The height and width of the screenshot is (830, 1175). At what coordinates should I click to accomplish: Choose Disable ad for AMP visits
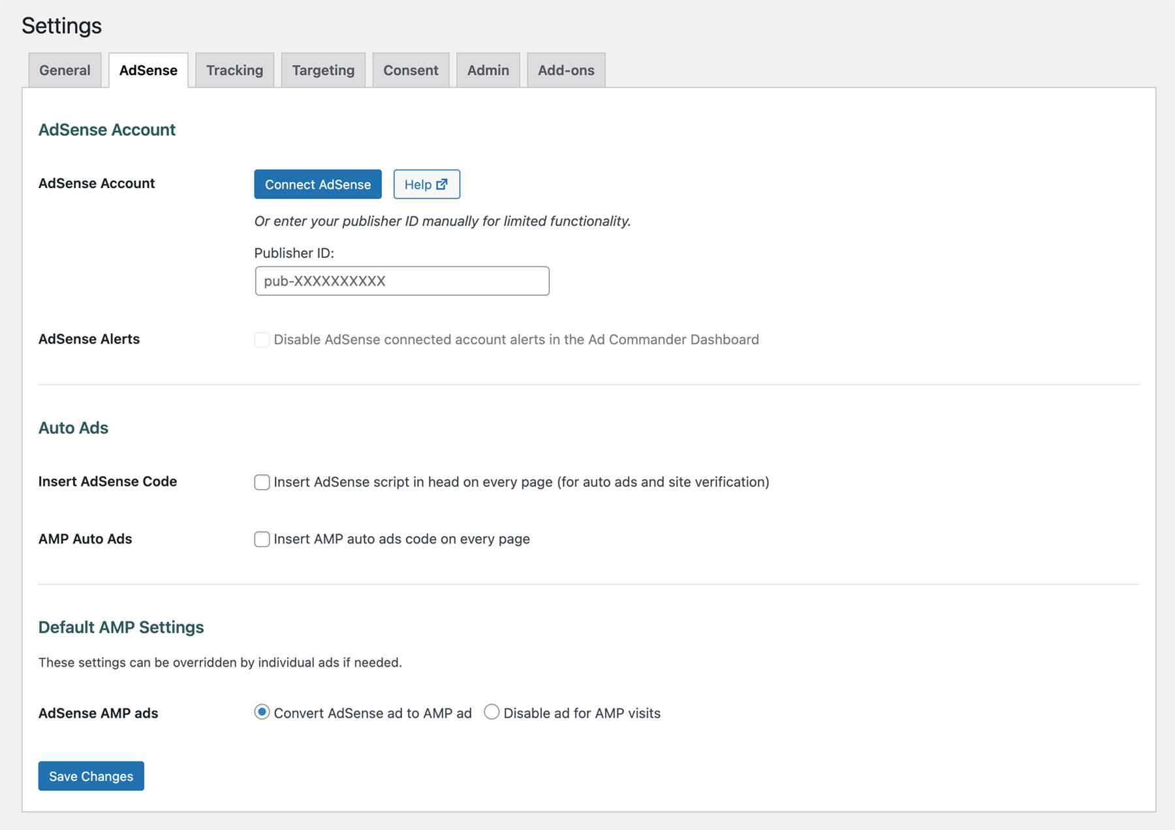[x=492, y=712]
